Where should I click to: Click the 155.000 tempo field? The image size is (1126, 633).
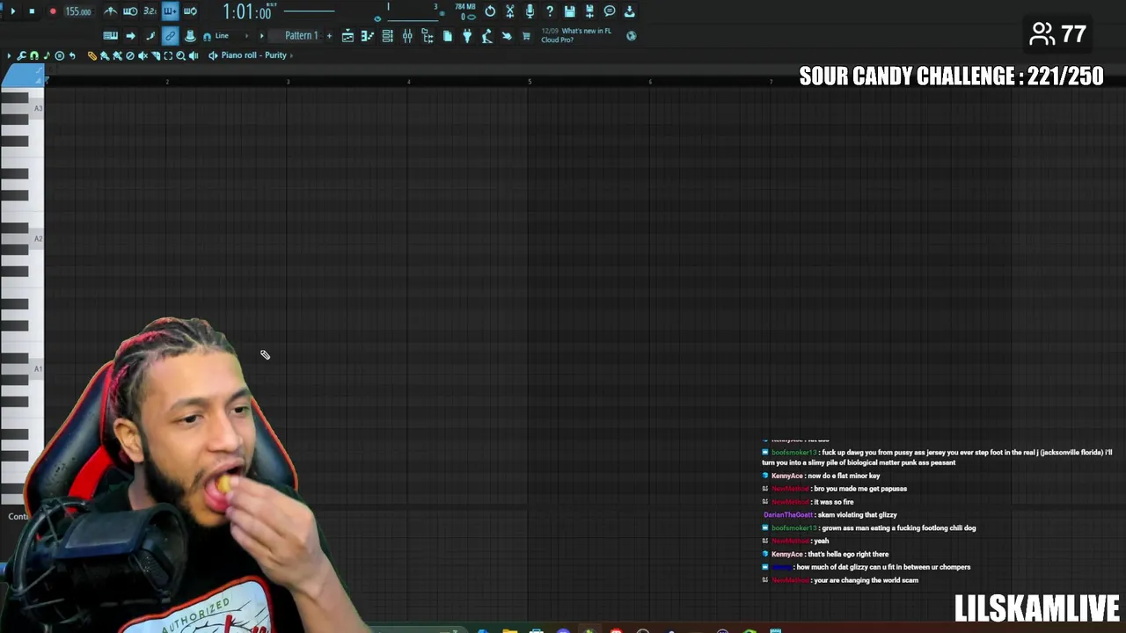[x=78, y=11]
